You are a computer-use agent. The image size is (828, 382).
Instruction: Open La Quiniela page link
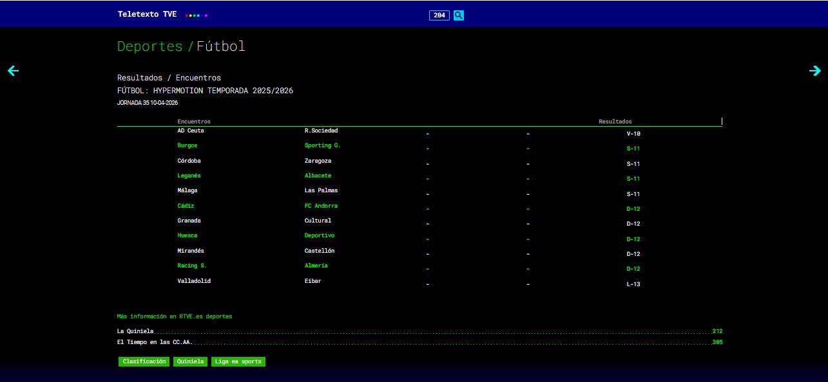135,331
